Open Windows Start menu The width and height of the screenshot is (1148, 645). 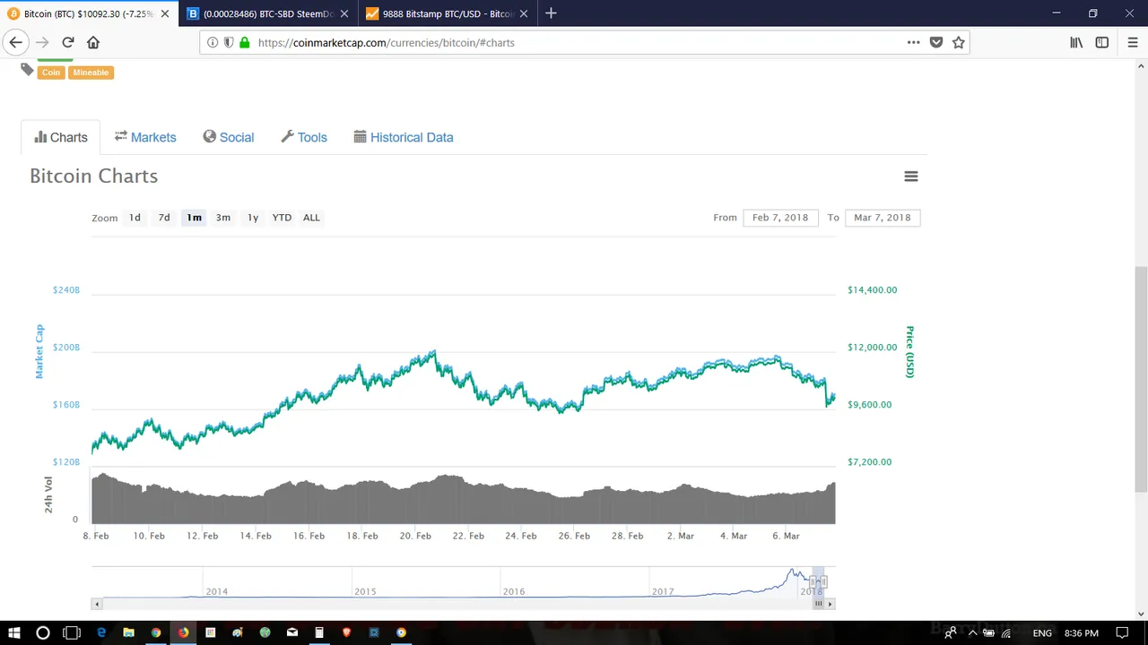[13, 632]
